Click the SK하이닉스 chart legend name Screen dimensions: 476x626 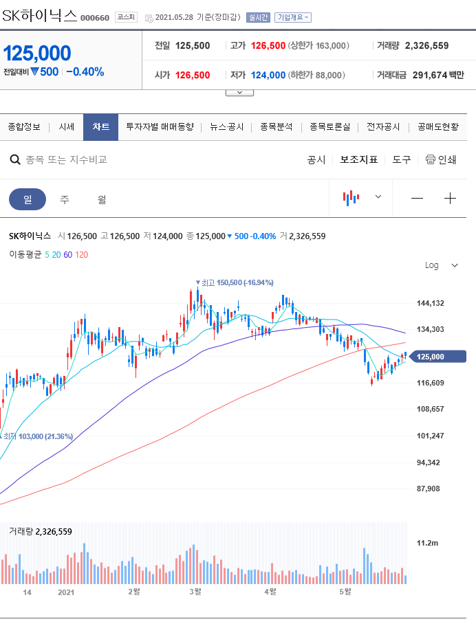tap(30, 236)
